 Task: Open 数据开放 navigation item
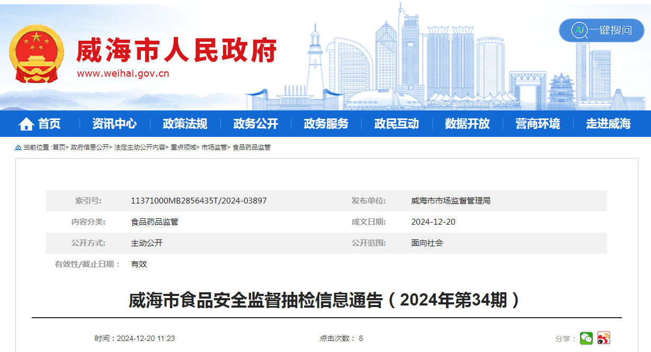tap(467, 124)
